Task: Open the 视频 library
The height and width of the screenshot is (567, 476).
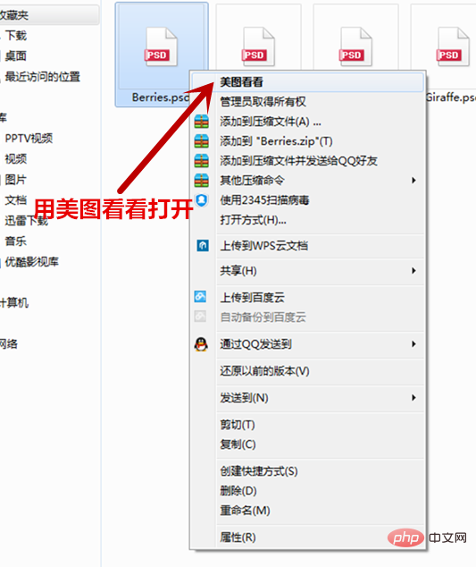Action: (x=16, y=159)
